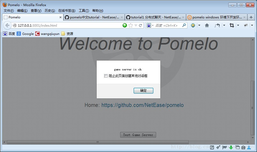The image size is (257, 152).
Task: Click the address bar URL field
Action: pyautogui.click(x=70, y=26)
